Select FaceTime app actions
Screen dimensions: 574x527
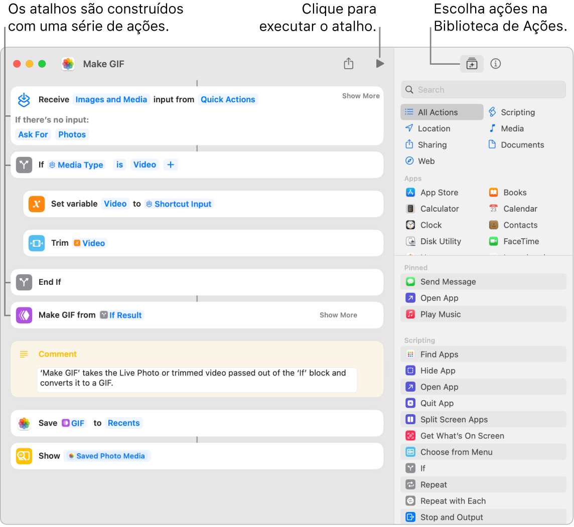pos(520,241)
